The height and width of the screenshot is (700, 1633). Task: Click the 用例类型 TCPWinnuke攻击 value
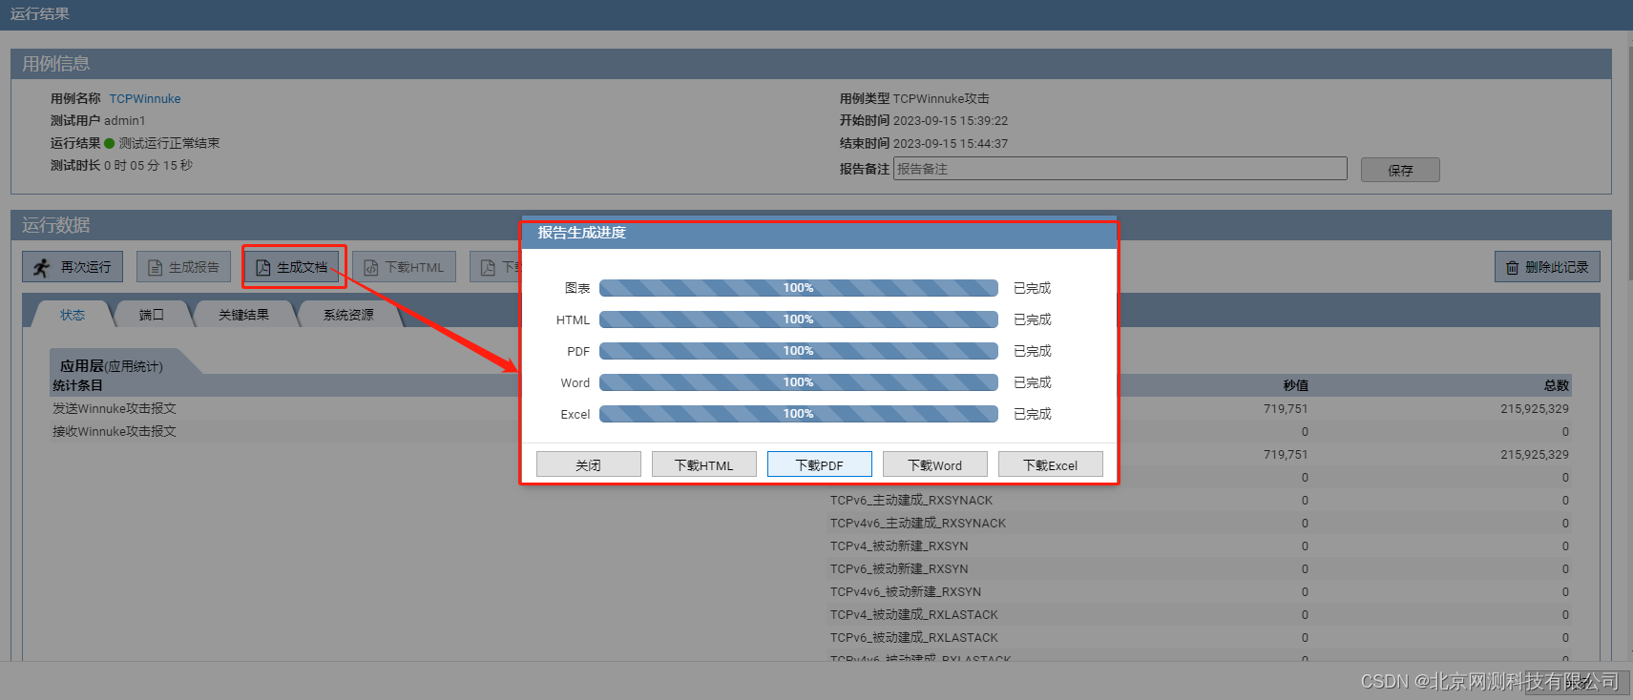941,99
